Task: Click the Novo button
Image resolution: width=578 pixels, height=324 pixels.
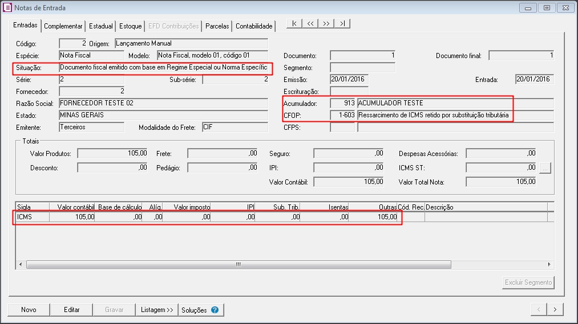Action: point(29,310)
